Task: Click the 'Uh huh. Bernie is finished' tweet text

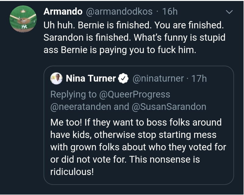Action: [x=134, y=37]
